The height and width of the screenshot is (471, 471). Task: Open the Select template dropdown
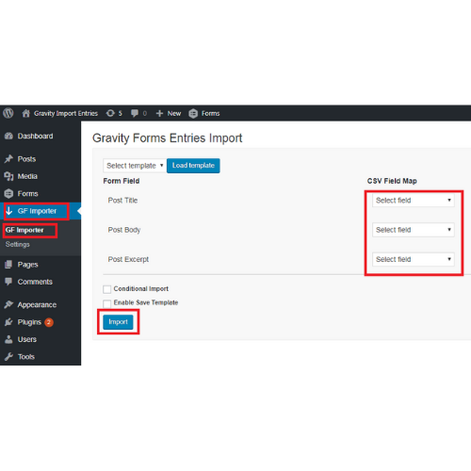(x=135, y=166)
